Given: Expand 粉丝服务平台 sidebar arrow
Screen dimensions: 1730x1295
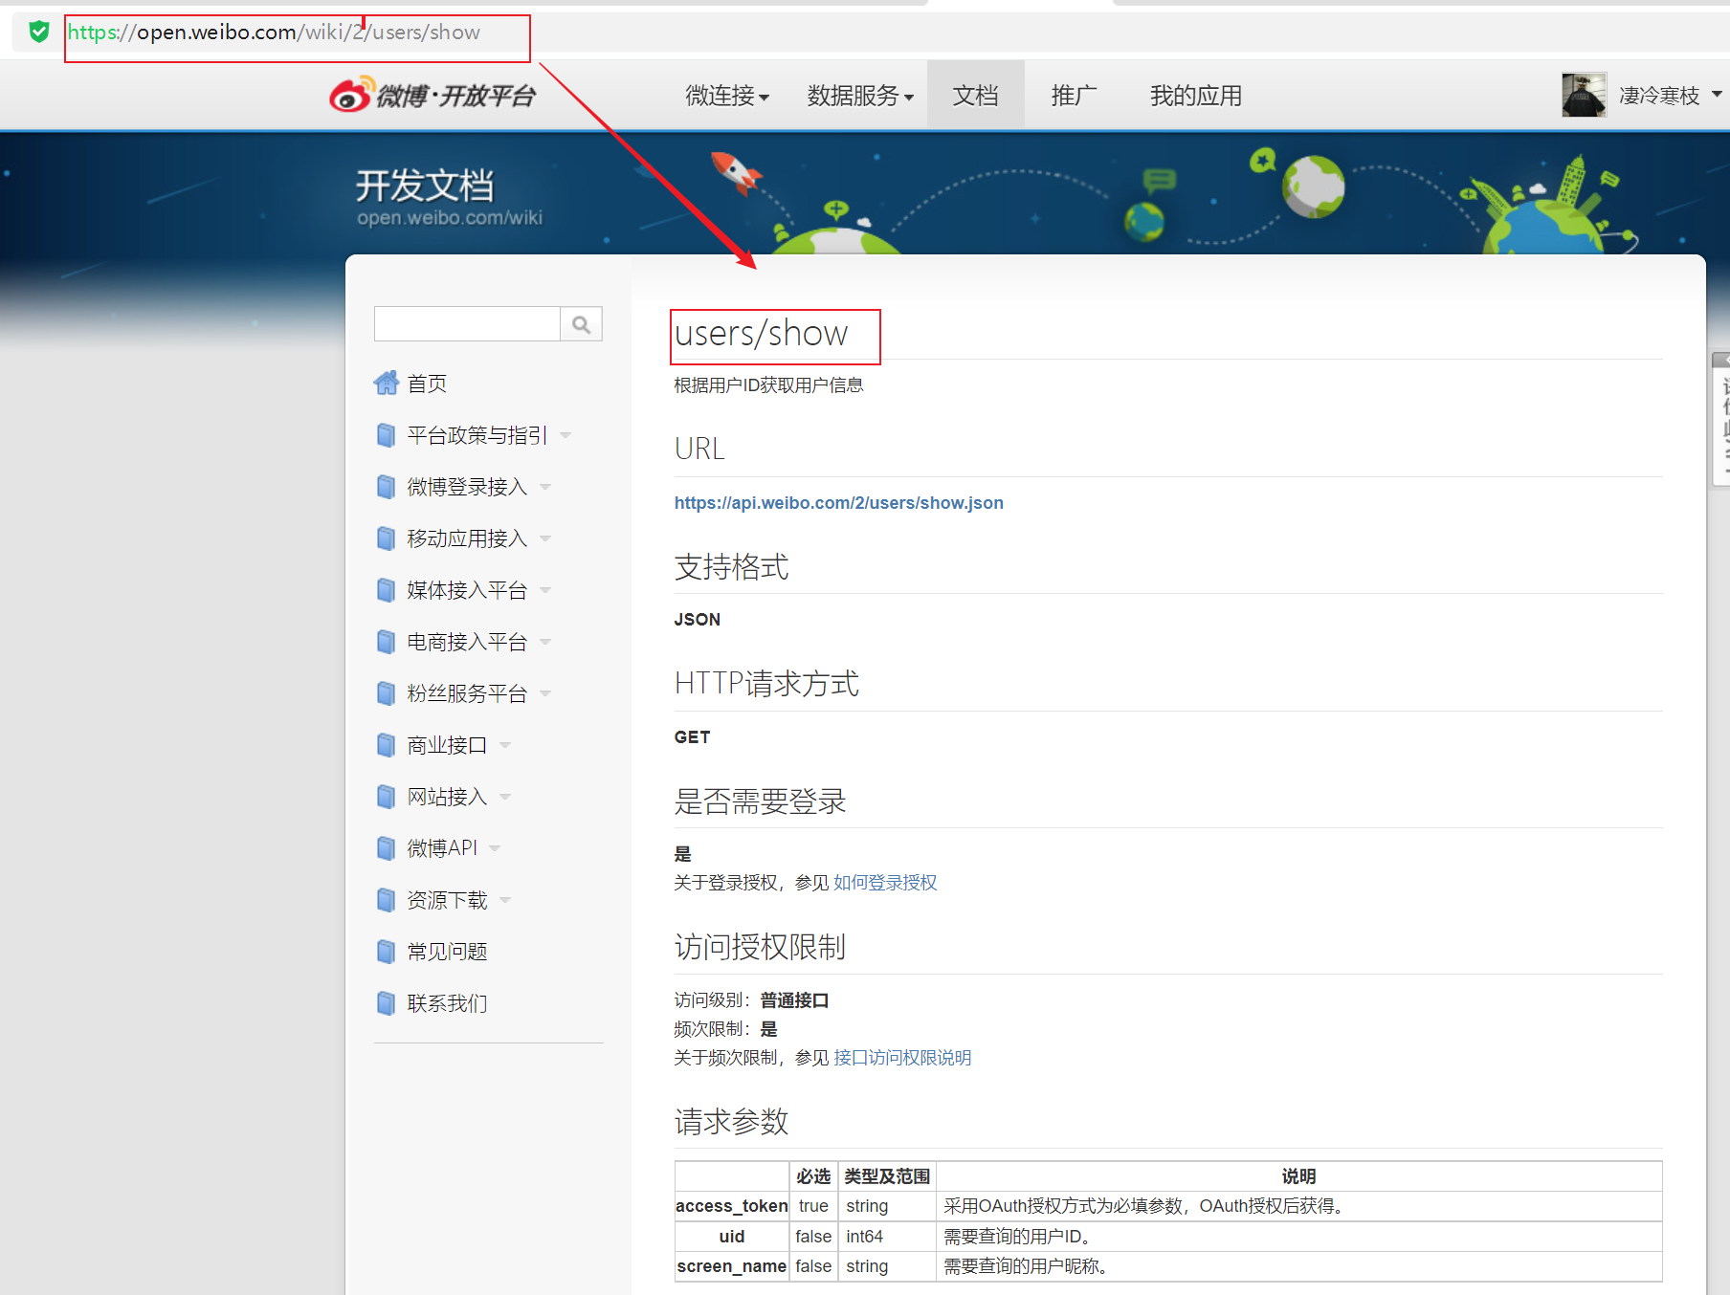Looking at the screenshot, I should click(x=545, y=693).
